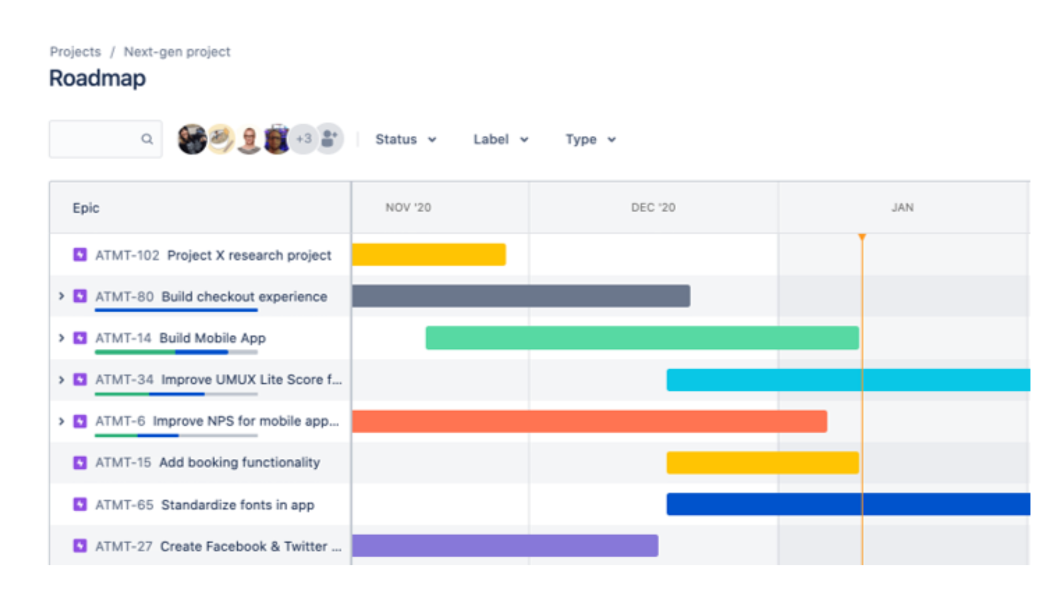
Task: Expand the ATMT-80 Build checkout experience epic
Action: [x=61, y=296]
